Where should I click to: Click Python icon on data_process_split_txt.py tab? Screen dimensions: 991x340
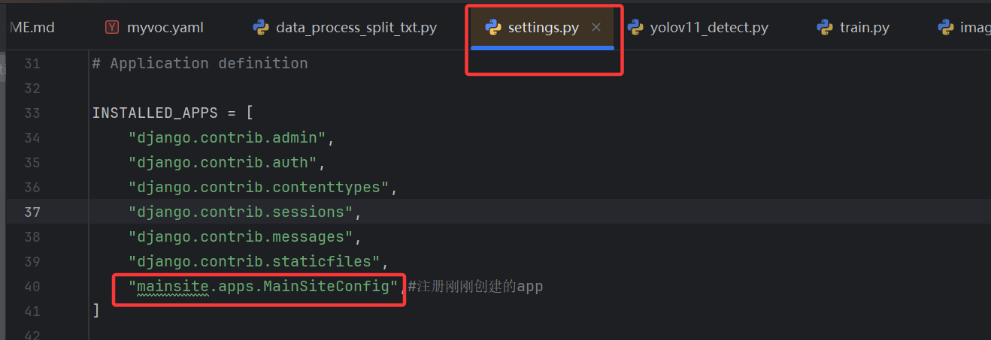261,28
